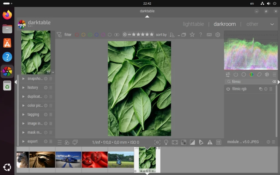
Task: Open second darkroom window icon
Action: (x=75, y=142)
